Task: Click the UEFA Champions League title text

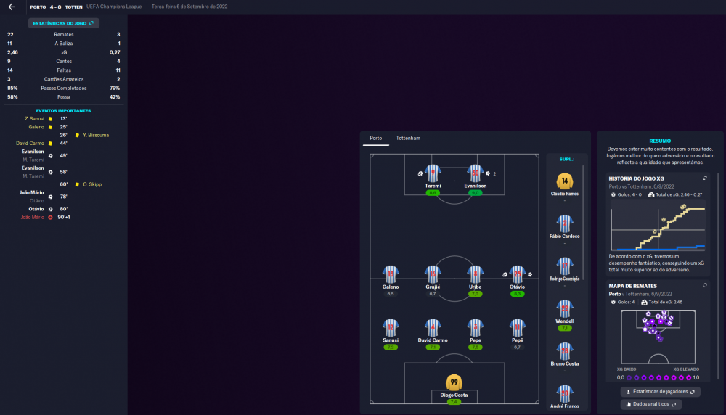Action: (x=114, y=7)
